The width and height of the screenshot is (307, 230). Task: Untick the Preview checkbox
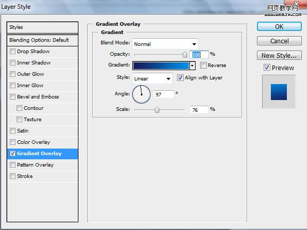267,68
